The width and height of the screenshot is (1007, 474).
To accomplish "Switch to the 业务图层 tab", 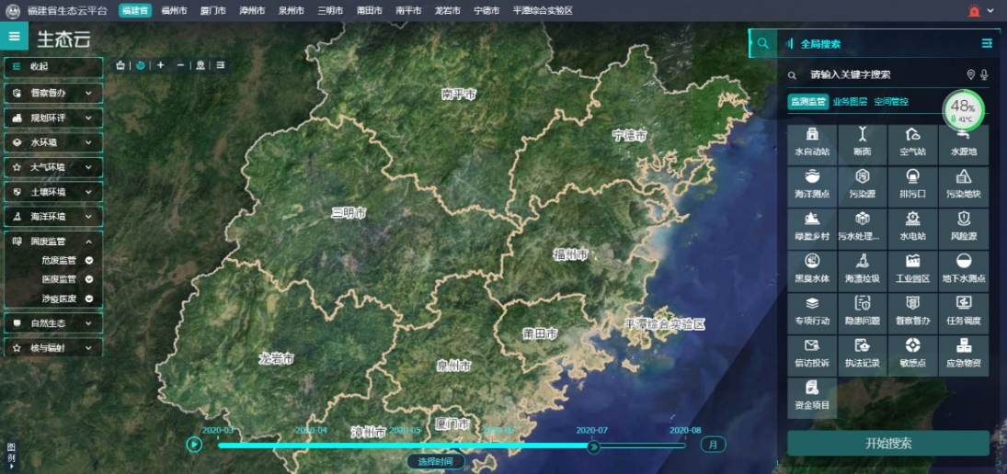I will click(850, 102).
